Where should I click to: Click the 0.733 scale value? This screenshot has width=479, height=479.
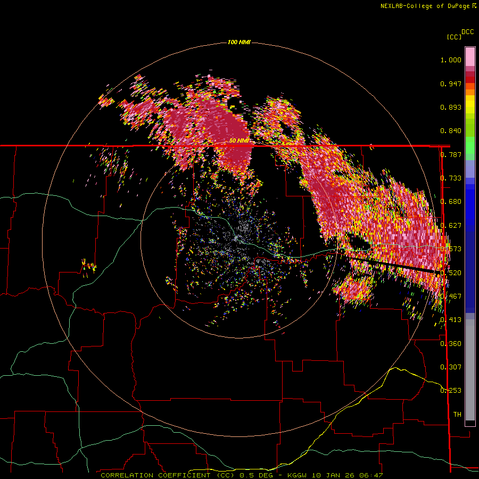pyautogui.click(x=451, y=178)
